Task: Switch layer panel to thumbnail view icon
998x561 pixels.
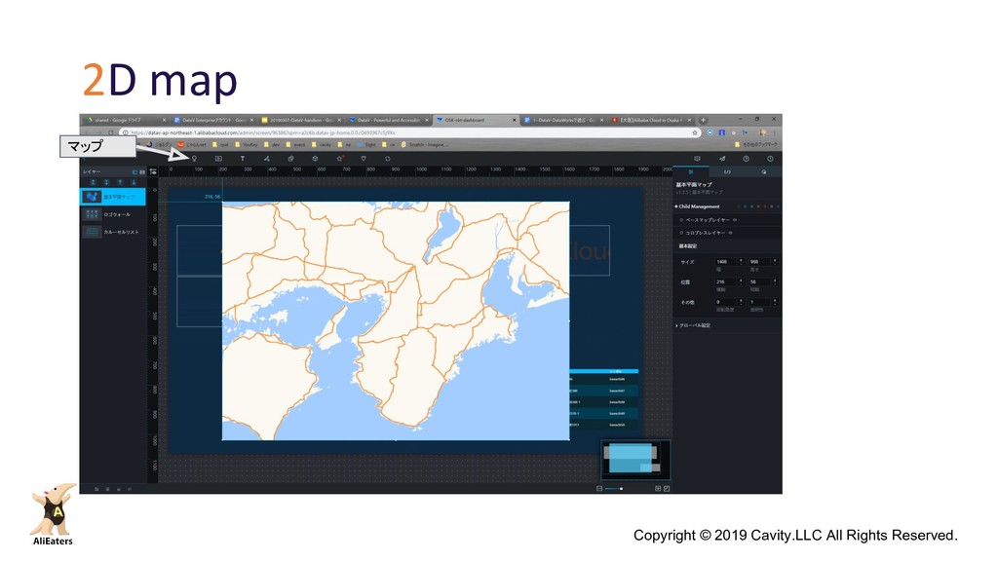Action: pos(134,171)
